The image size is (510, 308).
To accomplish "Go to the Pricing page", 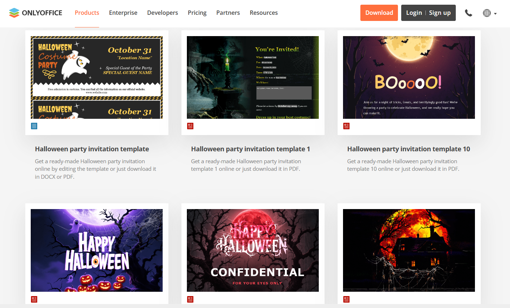I will 197,13.
